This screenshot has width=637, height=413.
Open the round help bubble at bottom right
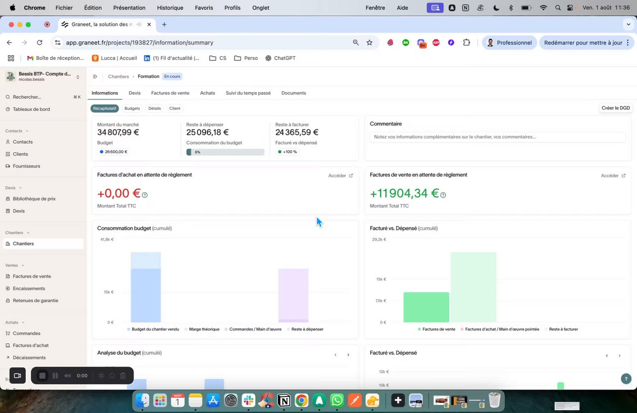point(626,379)
